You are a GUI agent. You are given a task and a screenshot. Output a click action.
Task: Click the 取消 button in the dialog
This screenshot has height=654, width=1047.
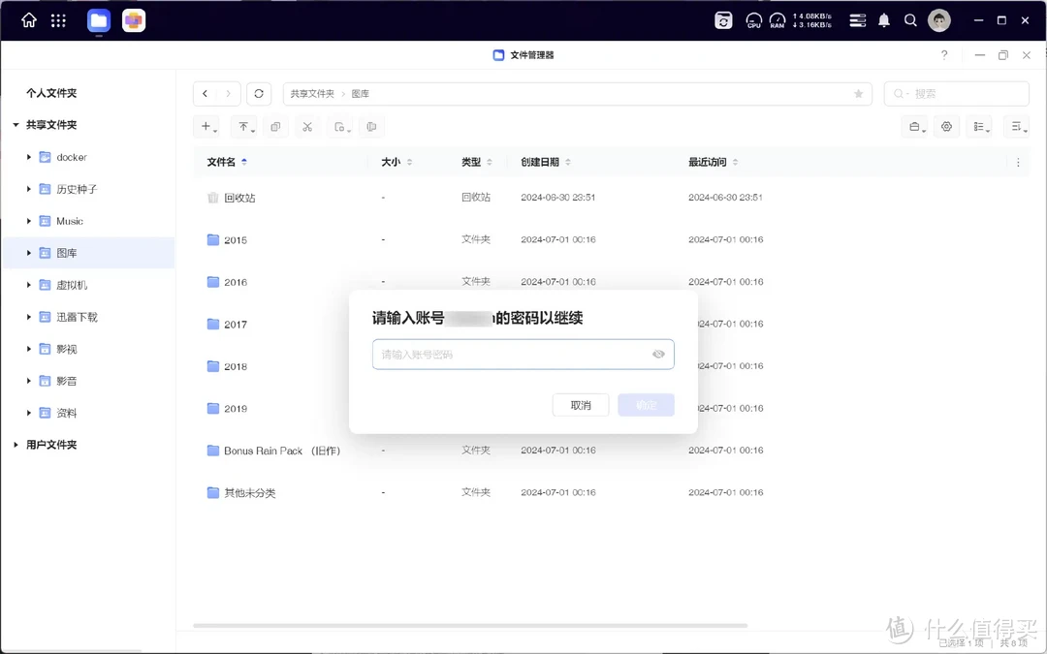(x=581, y=405)
